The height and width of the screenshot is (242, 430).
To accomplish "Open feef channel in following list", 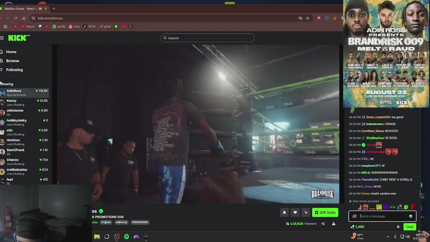I will point(25,181).
